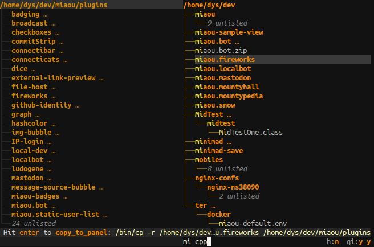The width and height of the screenshot is (374, 247).
Task: Show the 24 unlisted entries
Action: [34, 224]
